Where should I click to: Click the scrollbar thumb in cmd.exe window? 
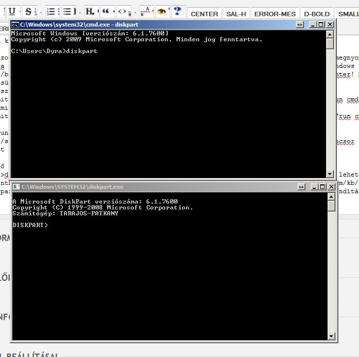tap(329, 43)
